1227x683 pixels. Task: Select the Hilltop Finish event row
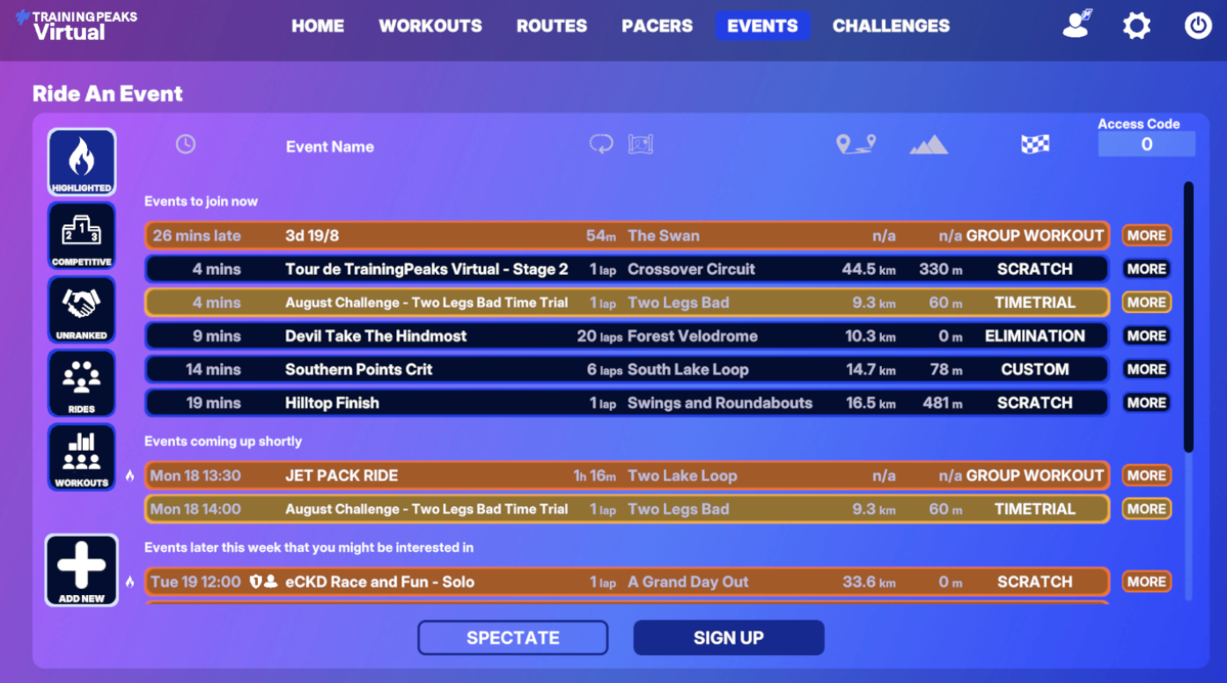click(628, 403)
